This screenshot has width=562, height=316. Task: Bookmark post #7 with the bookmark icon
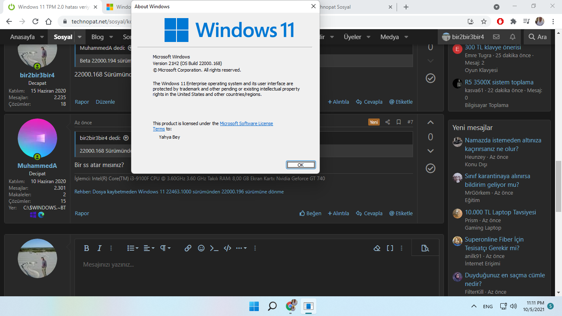pos(399,122)
